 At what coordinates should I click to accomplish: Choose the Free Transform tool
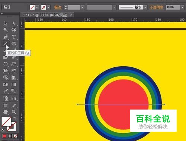[x=14, y=71]
